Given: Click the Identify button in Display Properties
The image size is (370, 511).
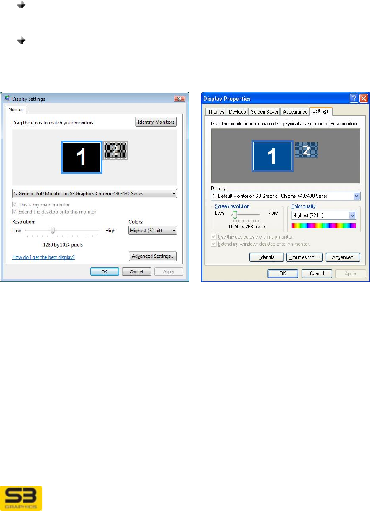Looking at the screenshot, I should [x=266, y=257].
